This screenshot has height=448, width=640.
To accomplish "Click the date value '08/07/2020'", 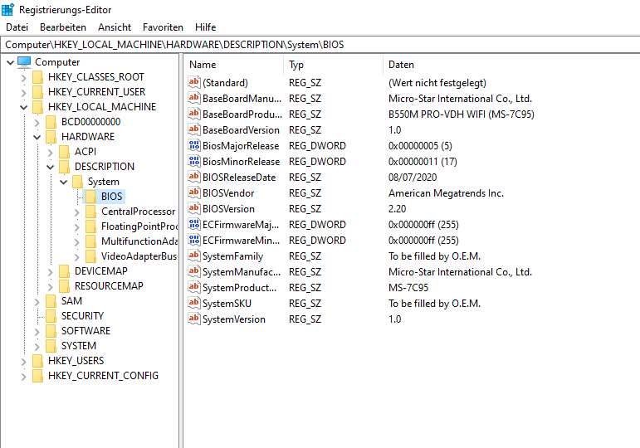I will point(413,178).
